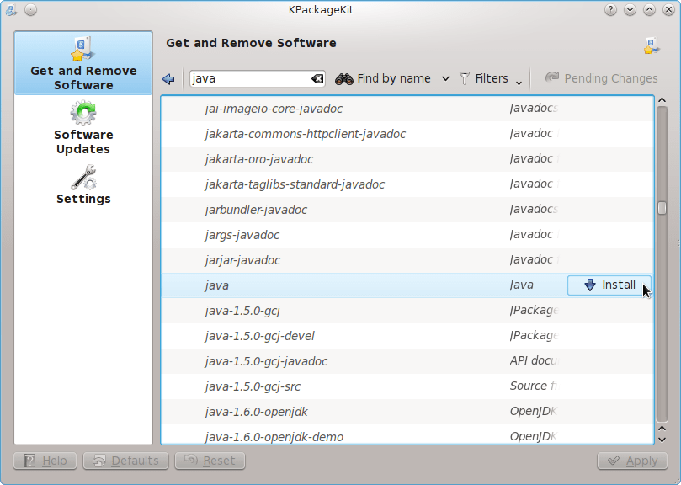Click the round pin button in title bar
681x485 pixels.
click(30, 9)
